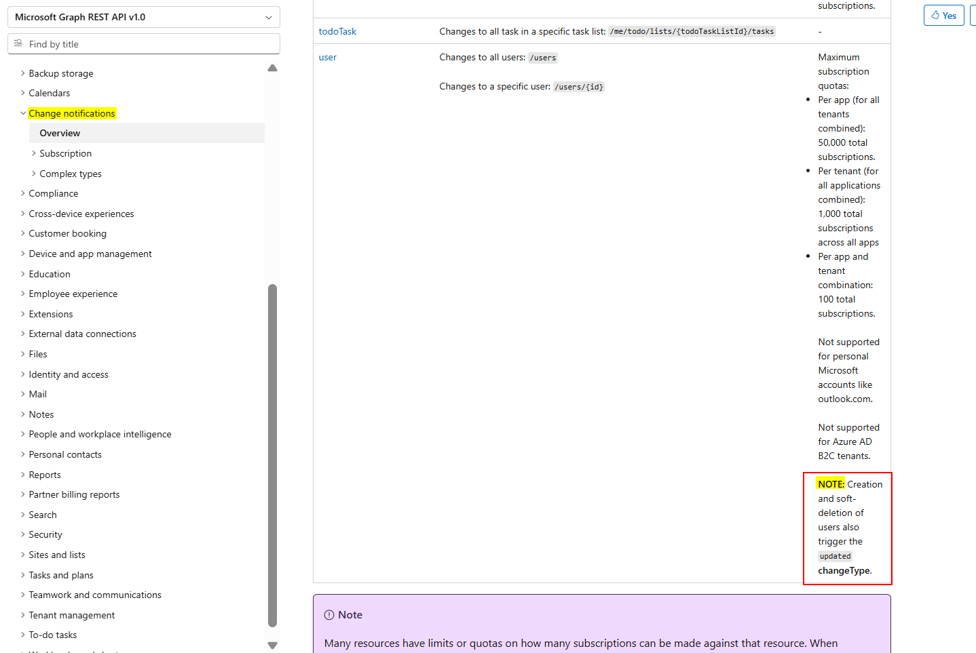Open Device and app management section
976x653 pixels.
point(90,254)
